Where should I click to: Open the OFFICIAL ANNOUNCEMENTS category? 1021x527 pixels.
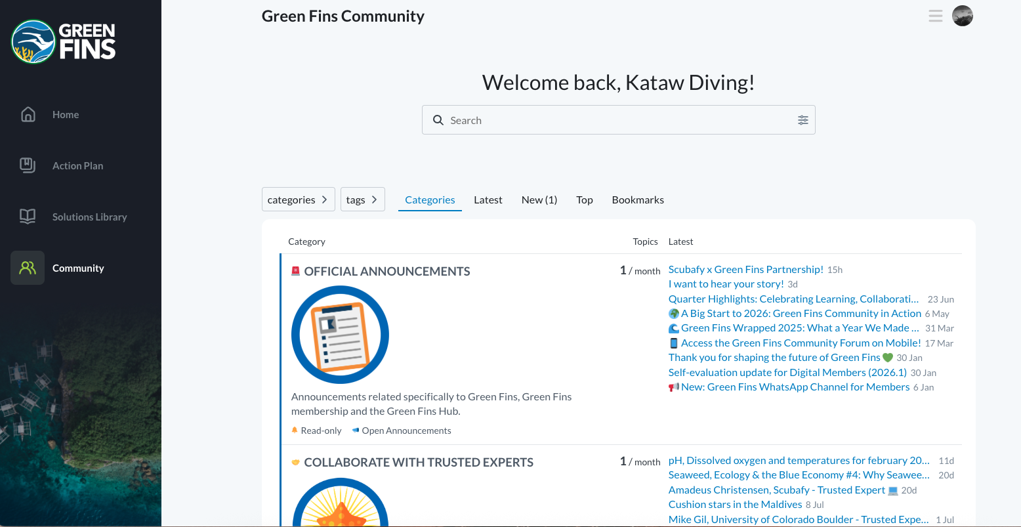click(387, 271)
